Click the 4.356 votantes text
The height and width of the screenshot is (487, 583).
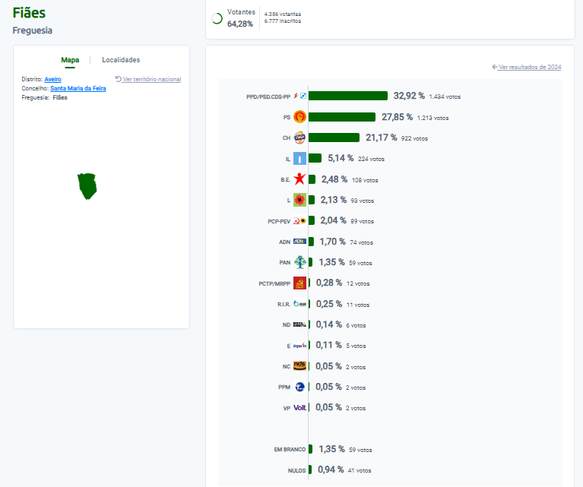pyautogui.click(x=283, y=14)
